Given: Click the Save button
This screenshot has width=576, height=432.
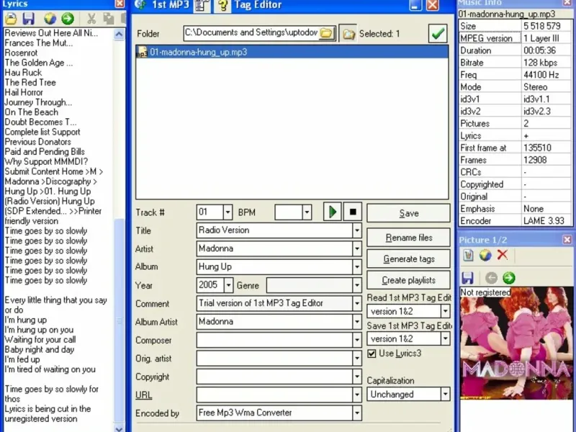Looking at the screenshot, I should tap(408, 213).
